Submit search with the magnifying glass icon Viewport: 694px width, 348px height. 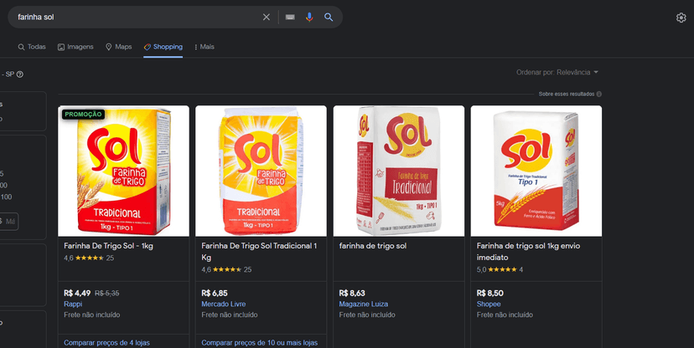329,17
